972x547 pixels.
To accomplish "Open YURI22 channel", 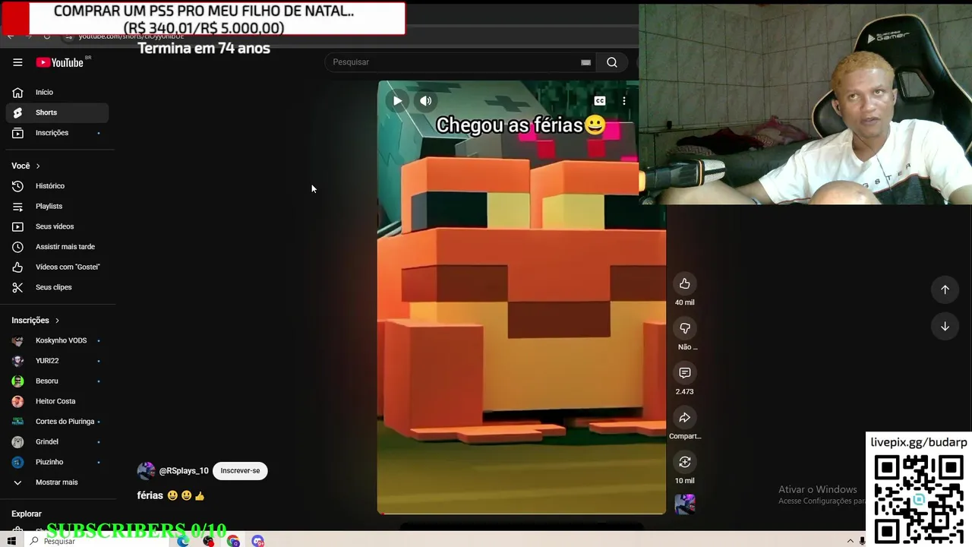I will (58, 361).
